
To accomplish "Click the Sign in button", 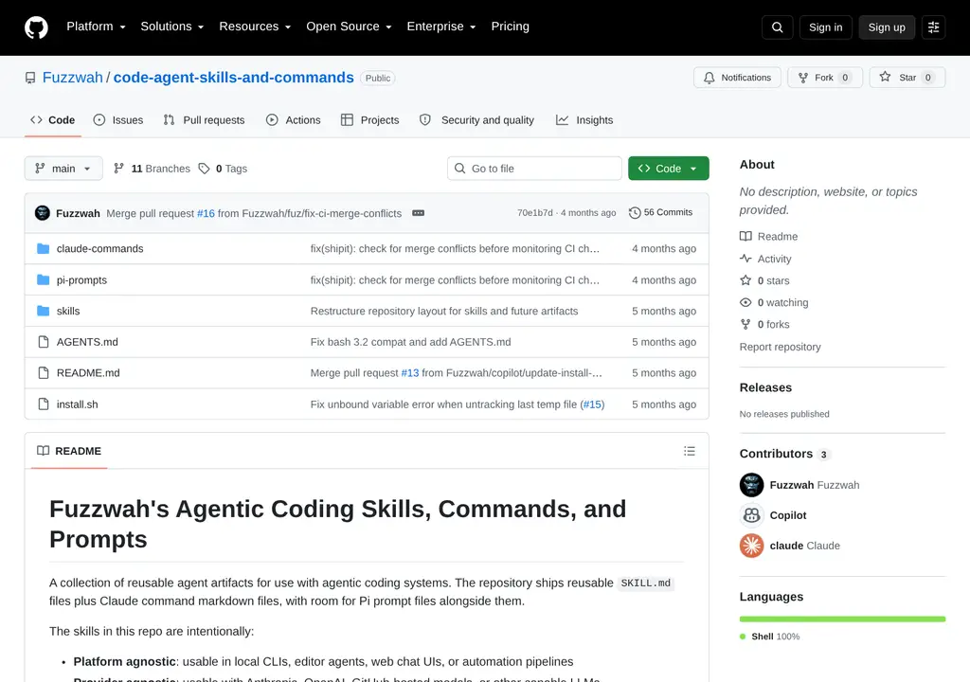I will (x=825, y=27).
